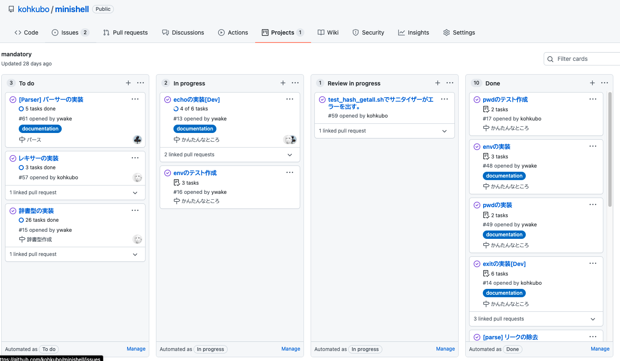Image resolution: width=620 pixels, height=361 pixels.
Task: Open the Code tab
Action: coord(26,33)
